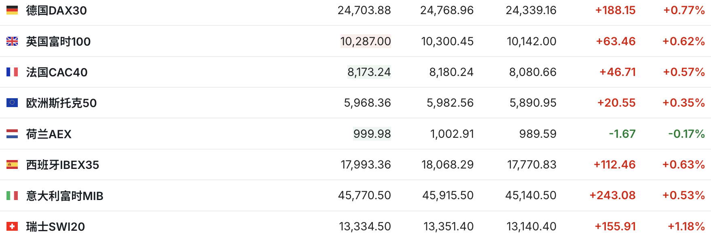The height and width of the screenshot is (236, 711).
Task: Click the Netherlands flag icon
Action: click(x=12, y=134)
